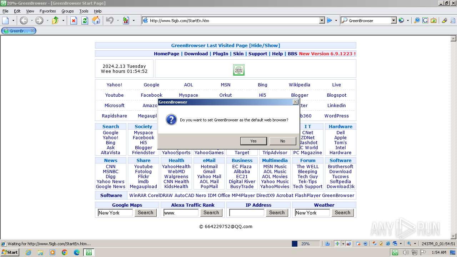Click the magnifier search icon in search toolbar
This screenshot has width=457, height=257.
coord(417,20)
